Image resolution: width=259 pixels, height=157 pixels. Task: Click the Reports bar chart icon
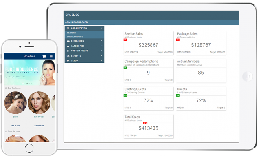[x=68, y=56]
